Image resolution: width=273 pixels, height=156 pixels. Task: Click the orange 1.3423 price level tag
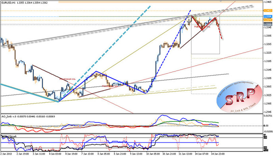coord(268,11)
